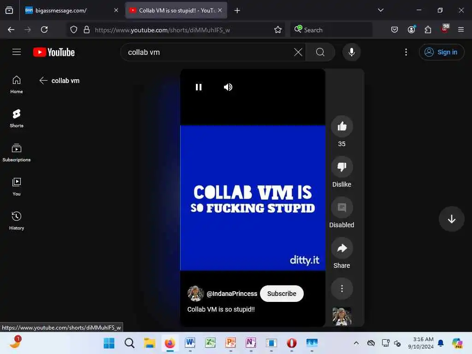The image size is (472, 354).
Task: Show hidden system tray icons
Action: click(x=356, y=343)
